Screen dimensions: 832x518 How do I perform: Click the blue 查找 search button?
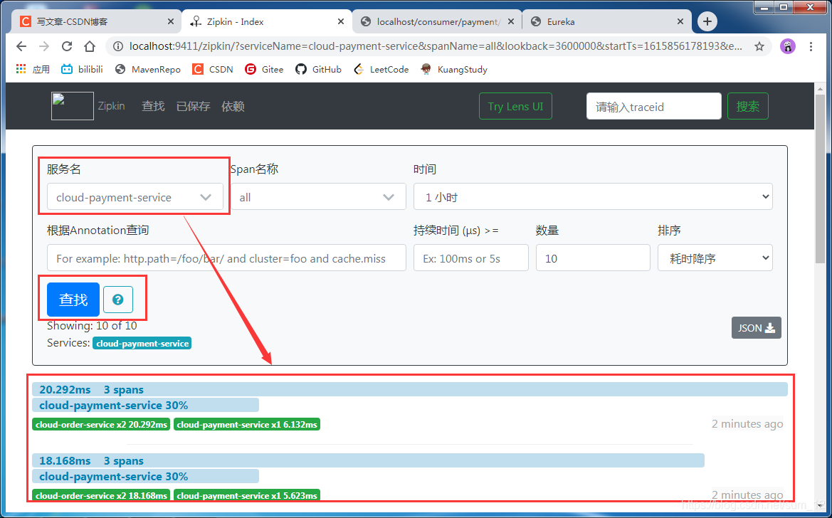(x=73, y=300)
